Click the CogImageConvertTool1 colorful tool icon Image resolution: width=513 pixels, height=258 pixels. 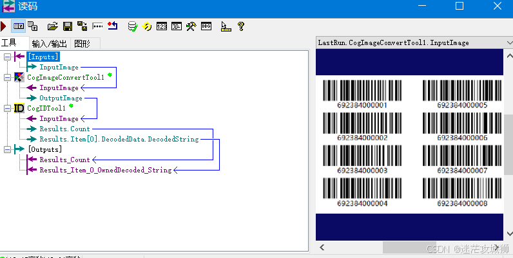pos(19,77)
